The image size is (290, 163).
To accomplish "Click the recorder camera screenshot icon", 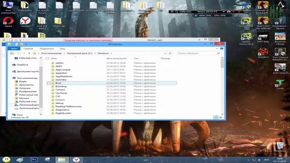I will 229,11.
